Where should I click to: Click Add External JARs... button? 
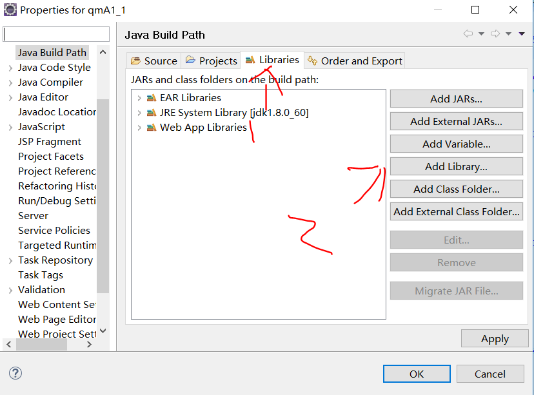tap(457, 121)
